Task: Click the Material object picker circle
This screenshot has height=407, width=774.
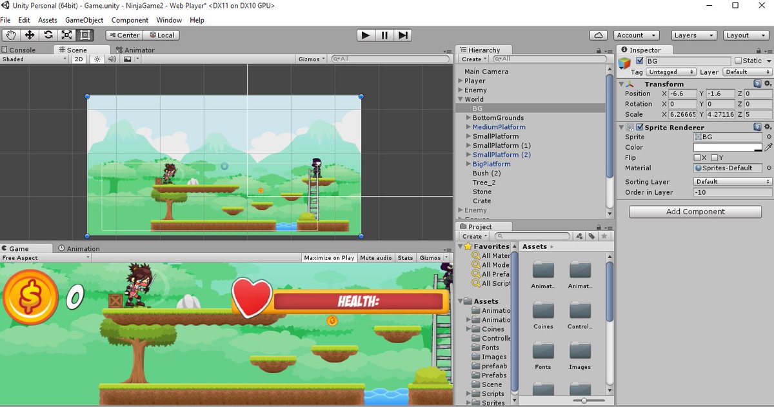Action: (x=768, y=168)
